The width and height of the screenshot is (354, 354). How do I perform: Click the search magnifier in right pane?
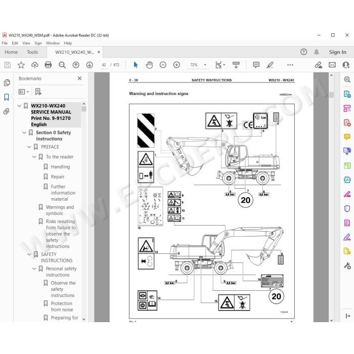click(347, 79)
